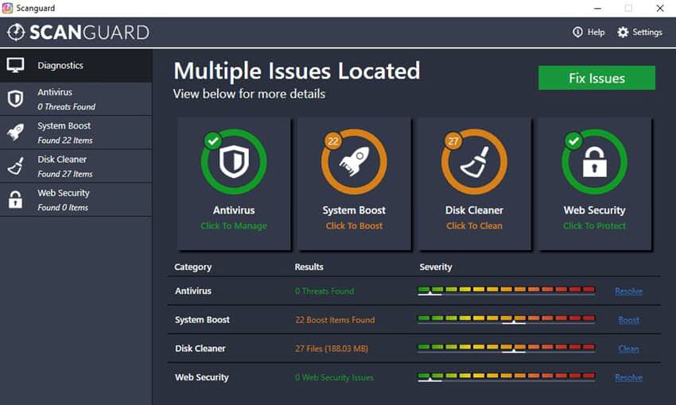Click the System Boost title on its card
The width and height of the screenshot is (676, 405).
[x=354, y=210]
